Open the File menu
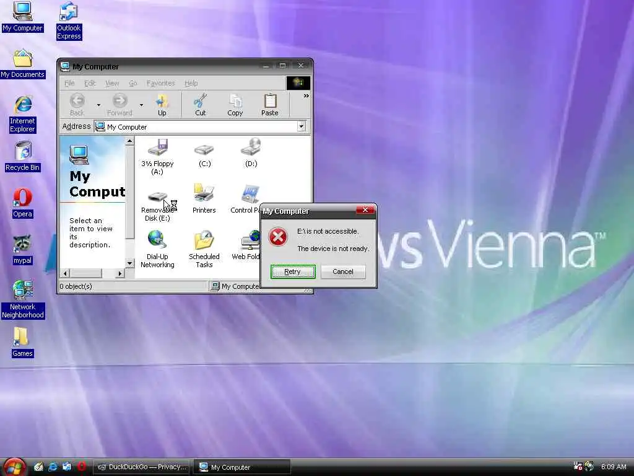The image size is (634, 476). tap(69, 83)
